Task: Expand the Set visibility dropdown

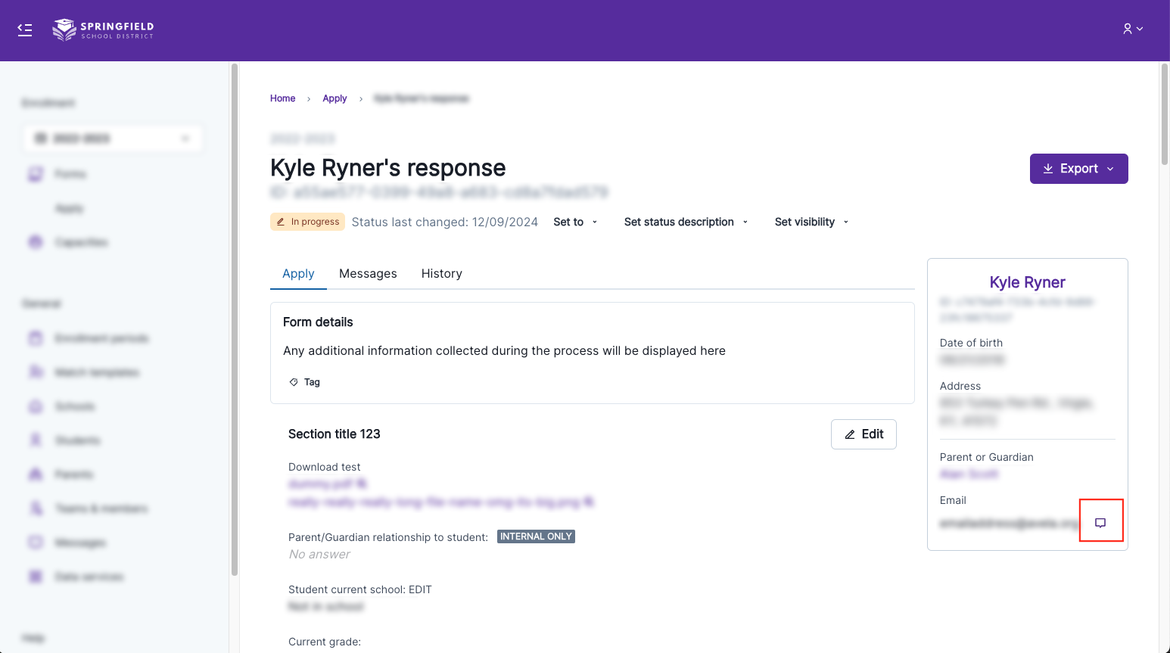Action: coord(811,222)
